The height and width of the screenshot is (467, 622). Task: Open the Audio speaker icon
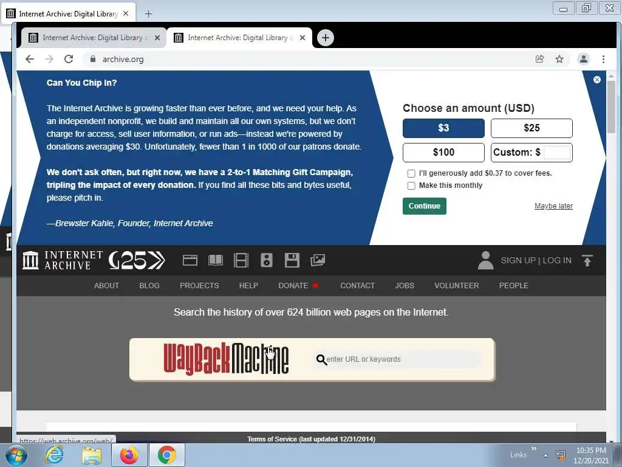coord(267,260)
